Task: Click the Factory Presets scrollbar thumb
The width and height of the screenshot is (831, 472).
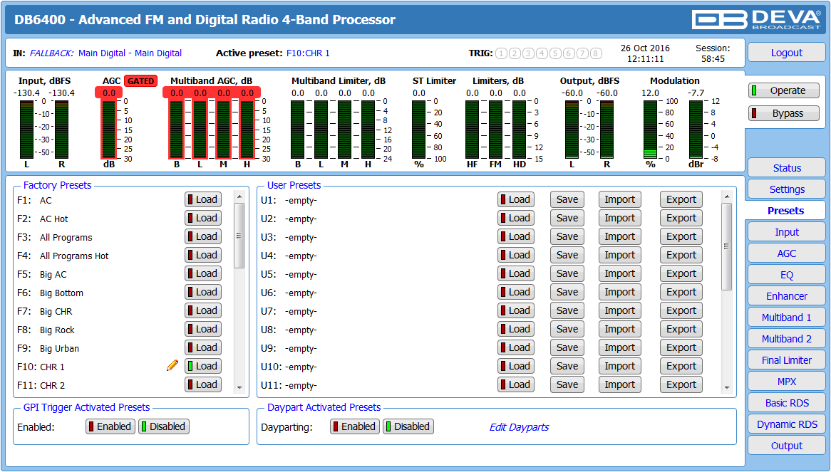Action: (239, 236)
